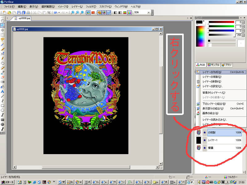The width and height of the screenshot is (247, 185).
Task: Select the Text tool letter A
Action: click(2, 91)
